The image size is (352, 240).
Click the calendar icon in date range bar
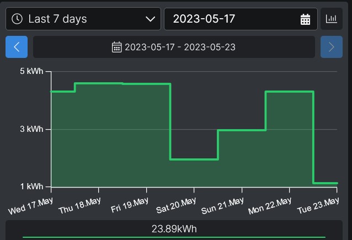point(117,47)
